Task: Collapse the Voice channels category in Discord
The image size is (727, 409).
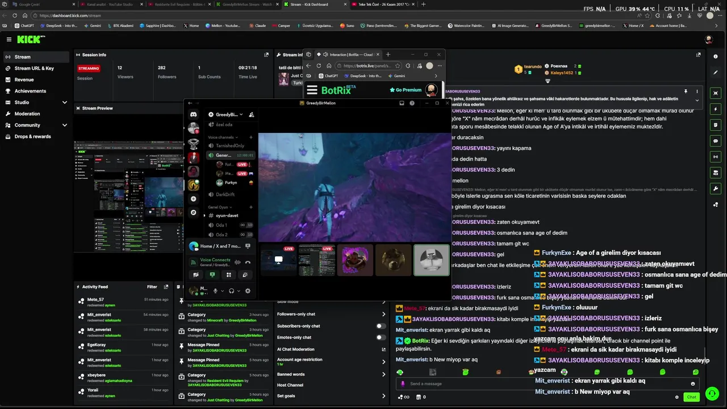Action: [x=222, y=137]
